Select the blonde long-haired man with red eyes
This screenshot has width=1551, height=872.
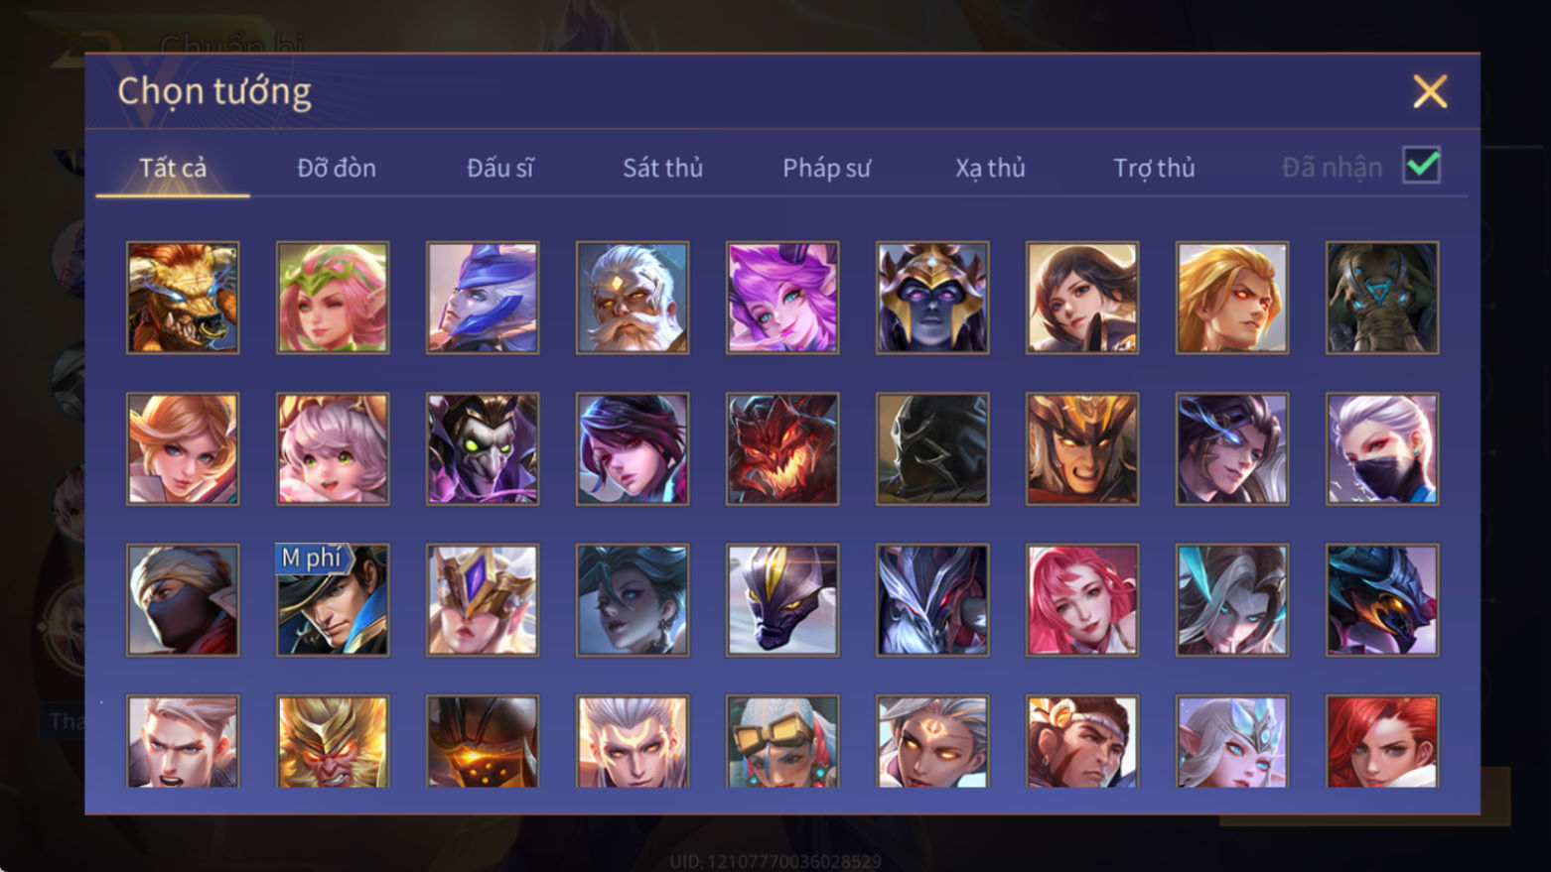[1232, 298]
